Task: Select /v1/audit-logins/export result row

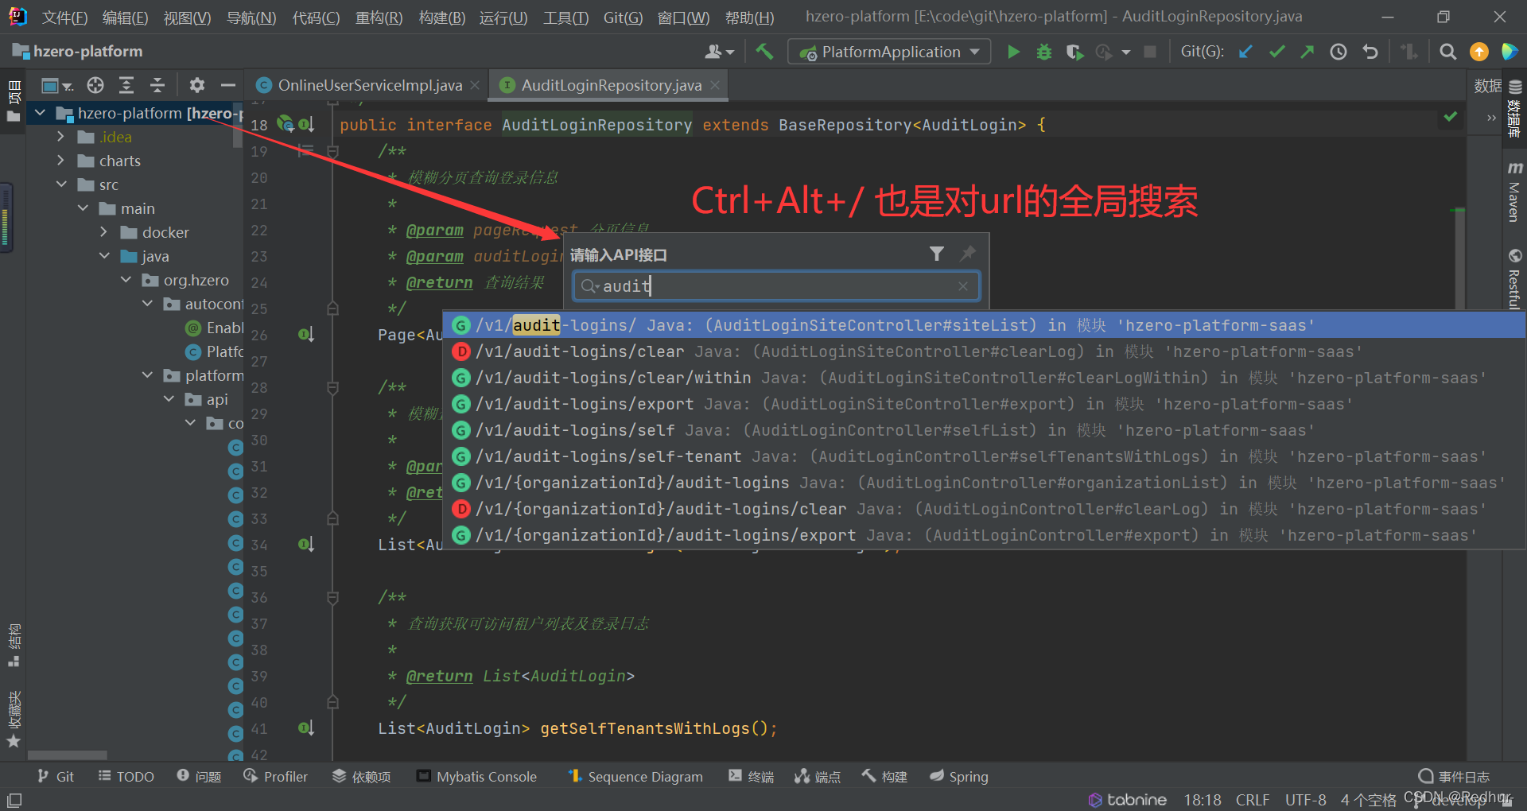Action: (x=984, y=404)
